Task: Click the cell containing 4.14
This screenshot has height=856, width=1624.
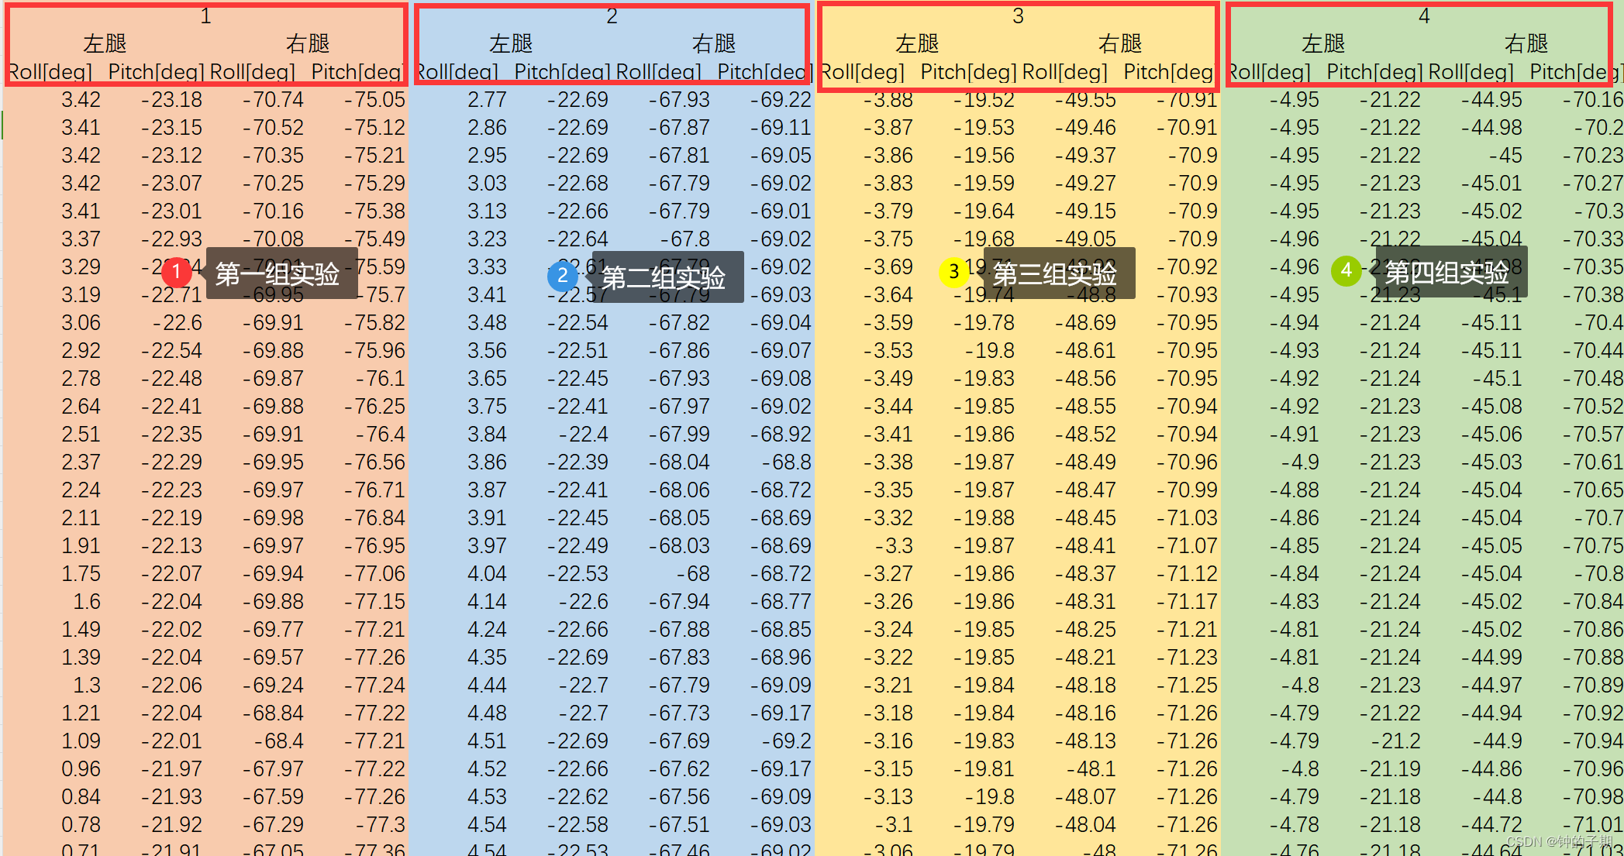Action: pyautogui.click(x=487, y=602)
